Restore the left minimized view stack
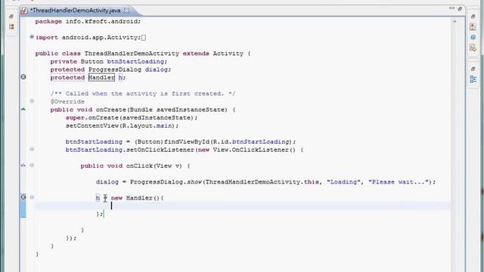Viewport: 484px width, 272px height. pos(11,17)
